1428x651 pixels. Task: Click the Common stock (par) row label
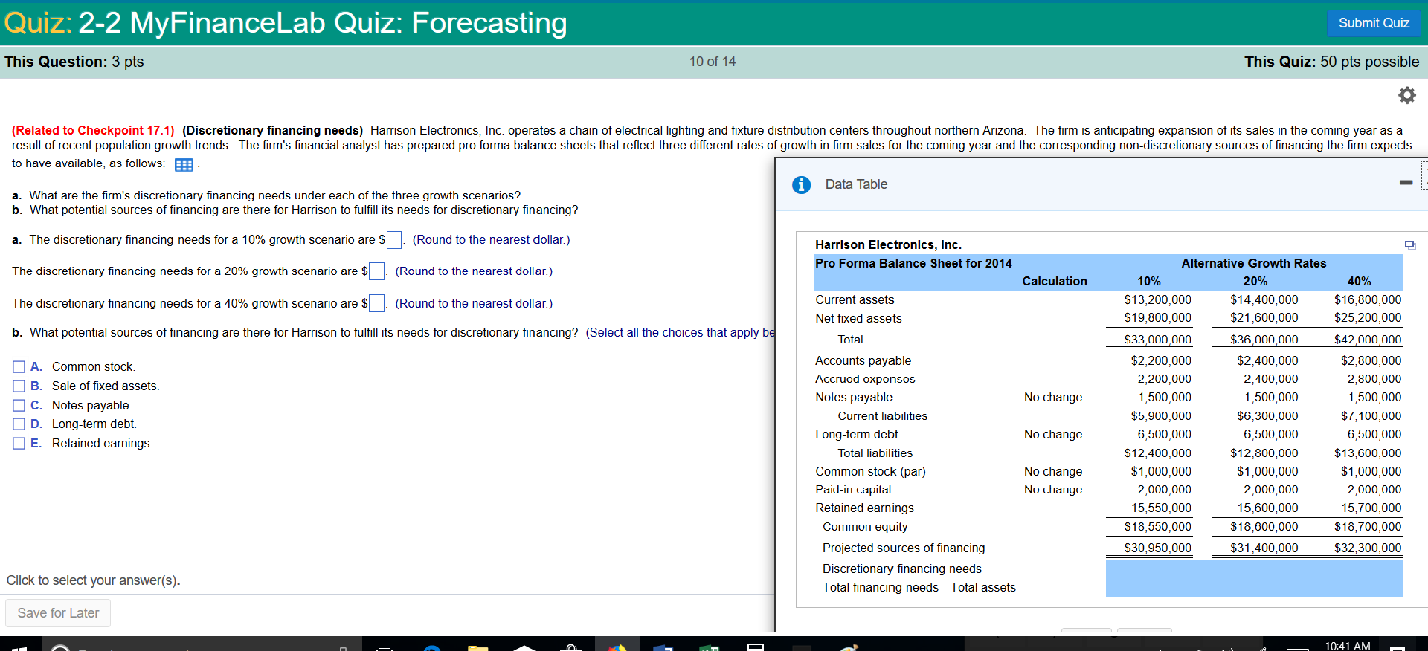tap(870, 472)
